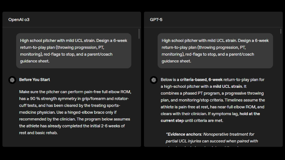Screen dimensions: 285x160
Task: Click the scrollbar in the OpenAI o3 panel
Action: (139, 33)
